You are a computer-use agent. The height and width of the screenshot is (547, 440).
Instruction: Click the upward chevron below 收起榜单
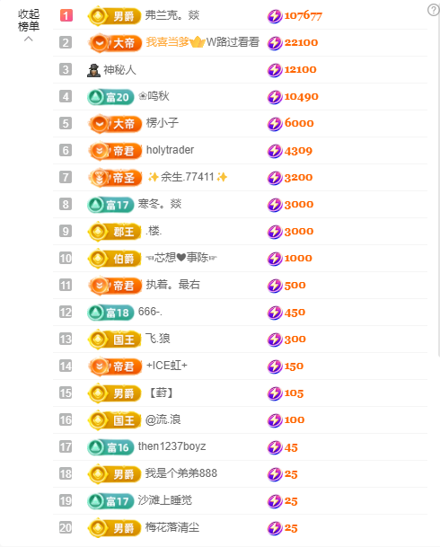[x=29, y=39]
